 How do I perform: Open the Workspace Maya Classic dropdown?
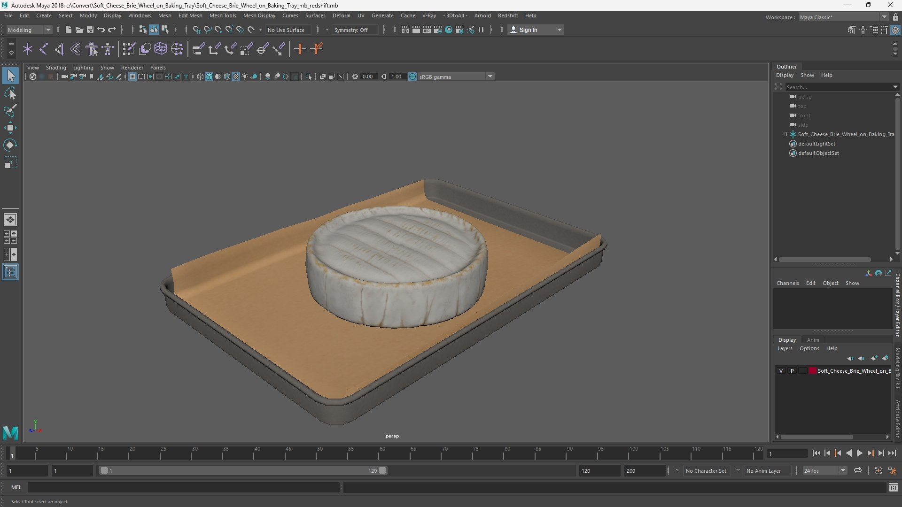(x=843, y=17)
